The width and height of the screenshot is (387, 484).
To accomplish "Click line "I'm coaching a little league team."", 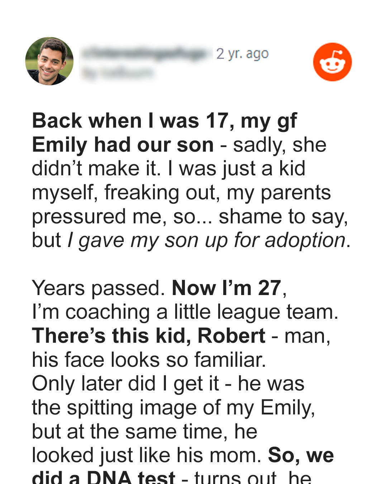I will [185, 312].
